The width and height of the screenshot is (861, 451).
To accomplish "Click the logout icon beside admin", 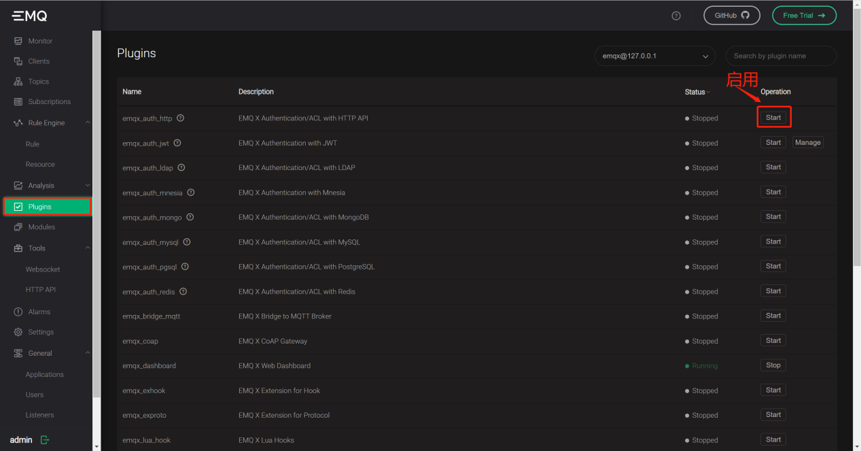I will (45, 440).
